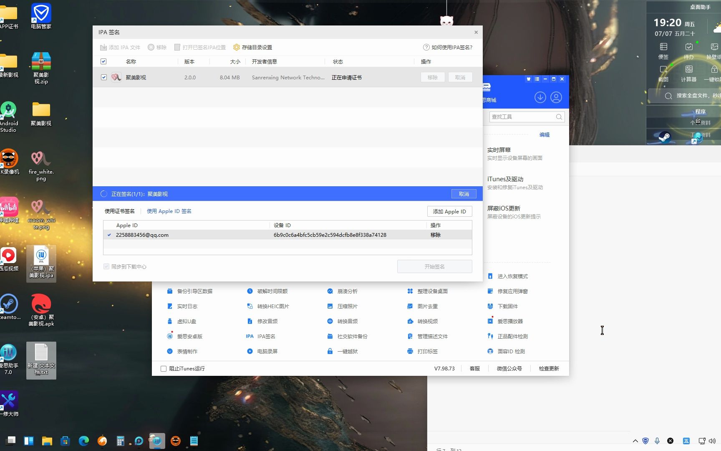Open 打印标签 tool
This screenshot has width=721, height=451.
pos(423,352)
